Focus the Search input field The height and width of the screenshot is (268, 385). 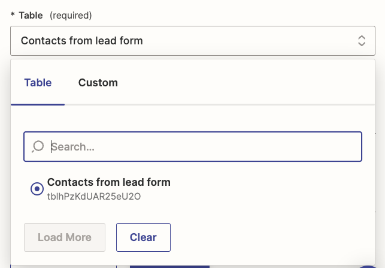(x=193, y=146)
